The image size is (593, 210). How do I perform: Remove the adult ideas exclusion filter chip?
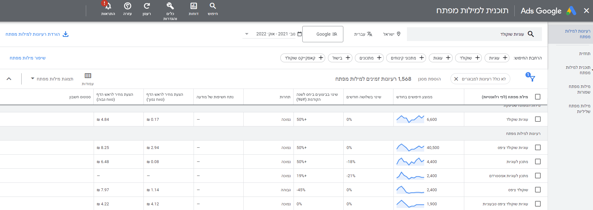(456, 79)
